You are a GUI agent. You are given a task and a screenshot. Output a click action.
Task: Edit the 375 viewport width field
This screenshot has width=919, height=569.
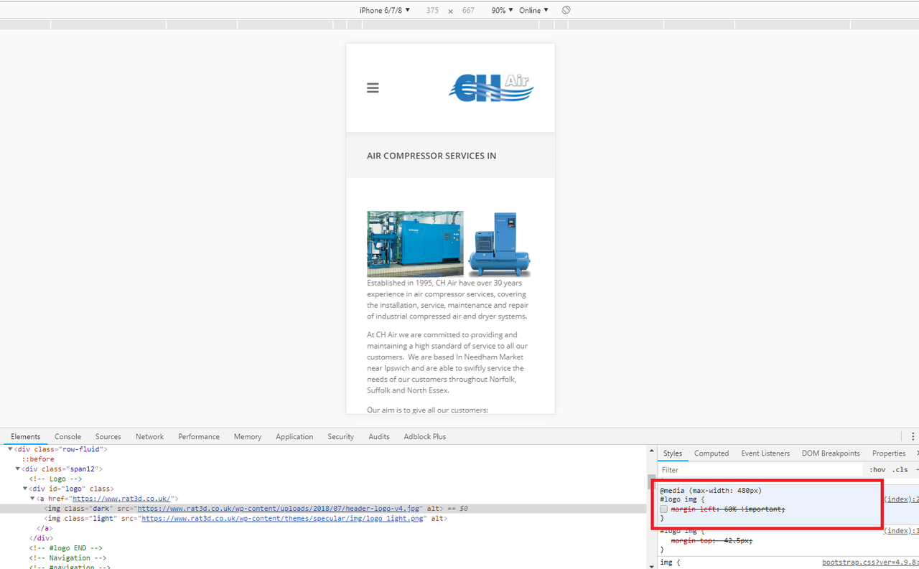[432, 11]
